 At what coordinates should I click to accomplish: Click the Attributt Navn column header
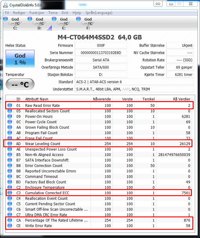point(57,99)
